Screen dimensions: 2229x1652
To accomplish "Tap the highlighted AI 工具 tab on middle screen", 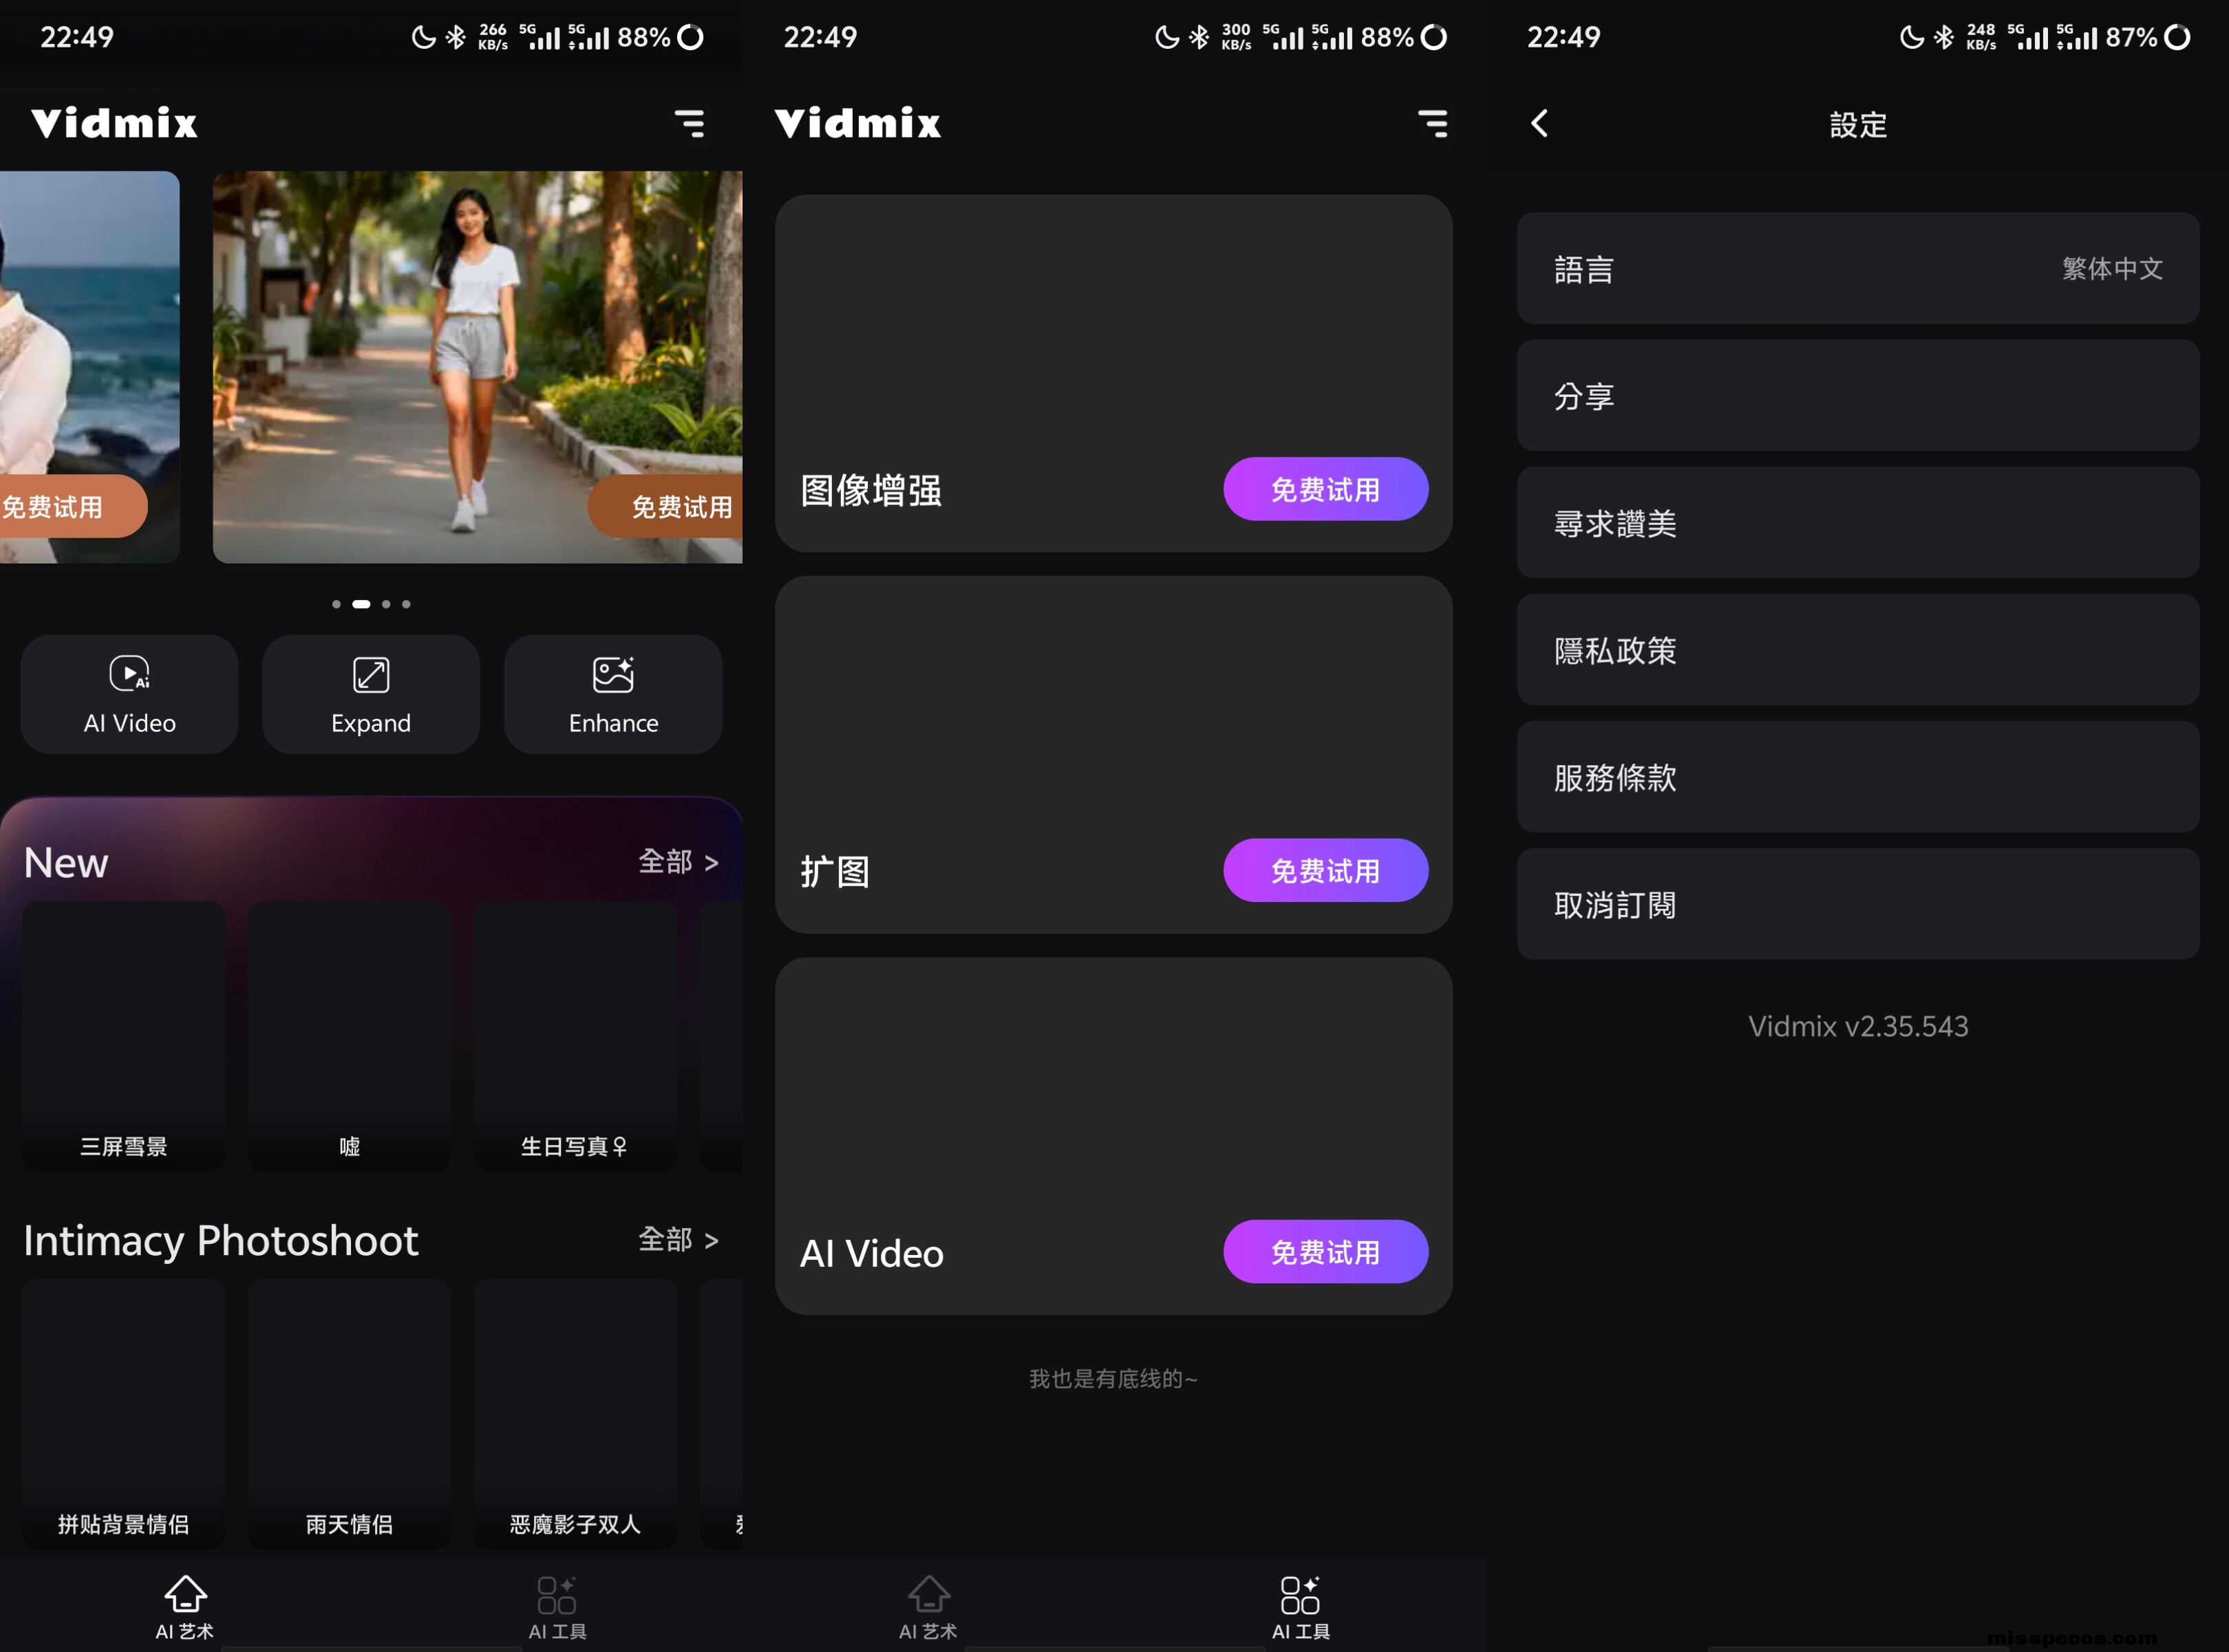I will pyautogui.click(x=1300, y=1606).
